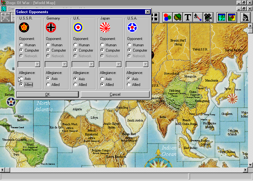Click the U.S.S.R. hammer and sickle emblem
The image size is (253, 181).
coord(24,27)
